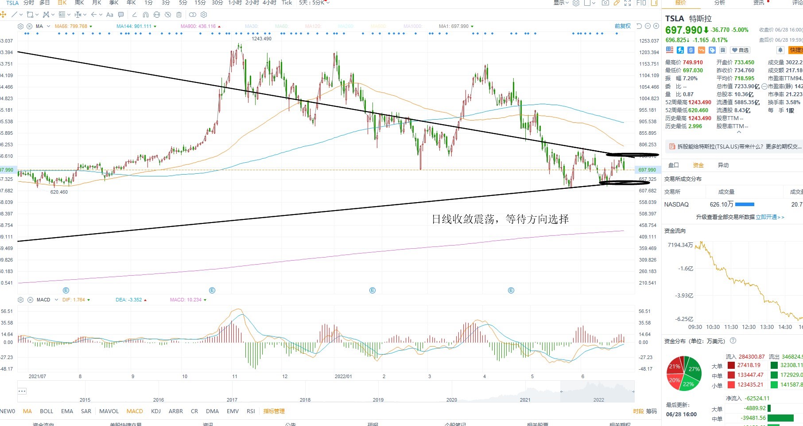
Task: Add TSLA to watchlist via 自选
Action: click(740, 50)
